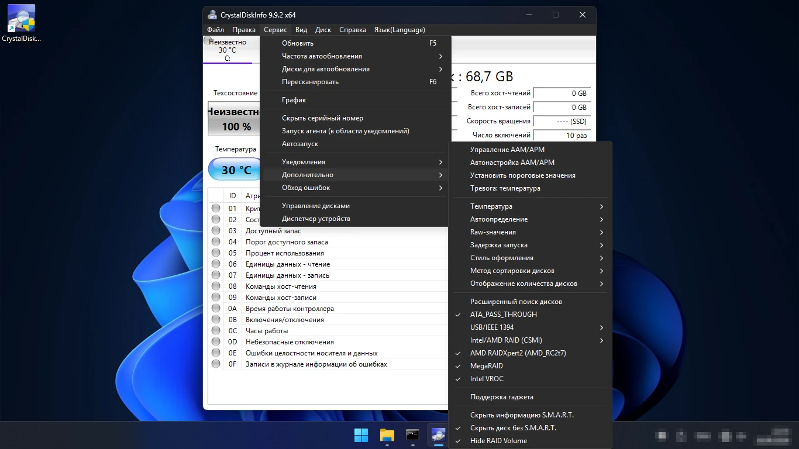
Task: Select Обновить in the Сервис menu
Action: [x=356, y=43]
